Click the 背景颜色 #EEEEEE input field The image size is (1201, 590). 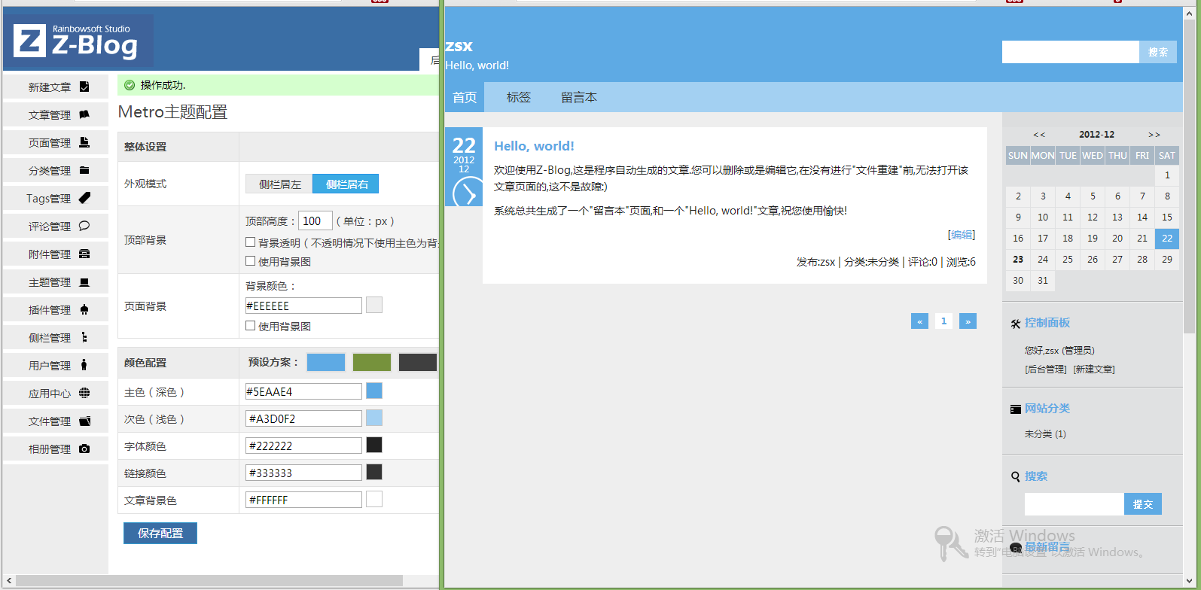click(x=303, y=306)
